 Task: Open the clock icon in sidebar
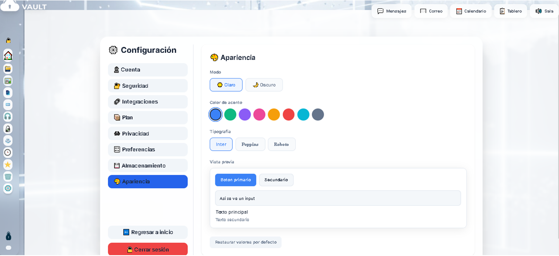click(x=8, y=152)
